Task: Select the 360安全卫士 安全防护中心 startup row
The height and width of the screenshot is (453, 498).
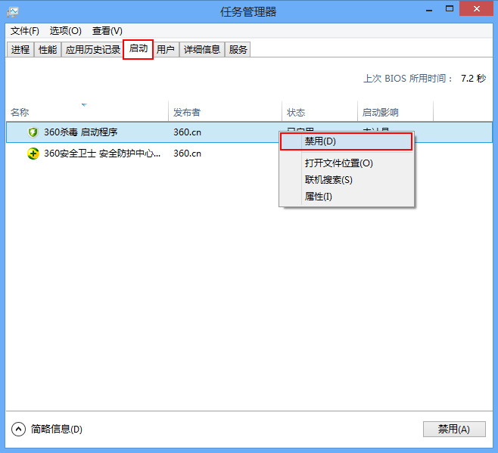Action: click(102, 154)
